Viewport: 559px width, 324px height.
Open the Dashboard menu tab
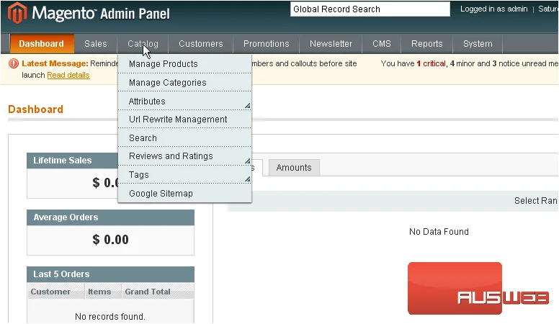(42, 44)
